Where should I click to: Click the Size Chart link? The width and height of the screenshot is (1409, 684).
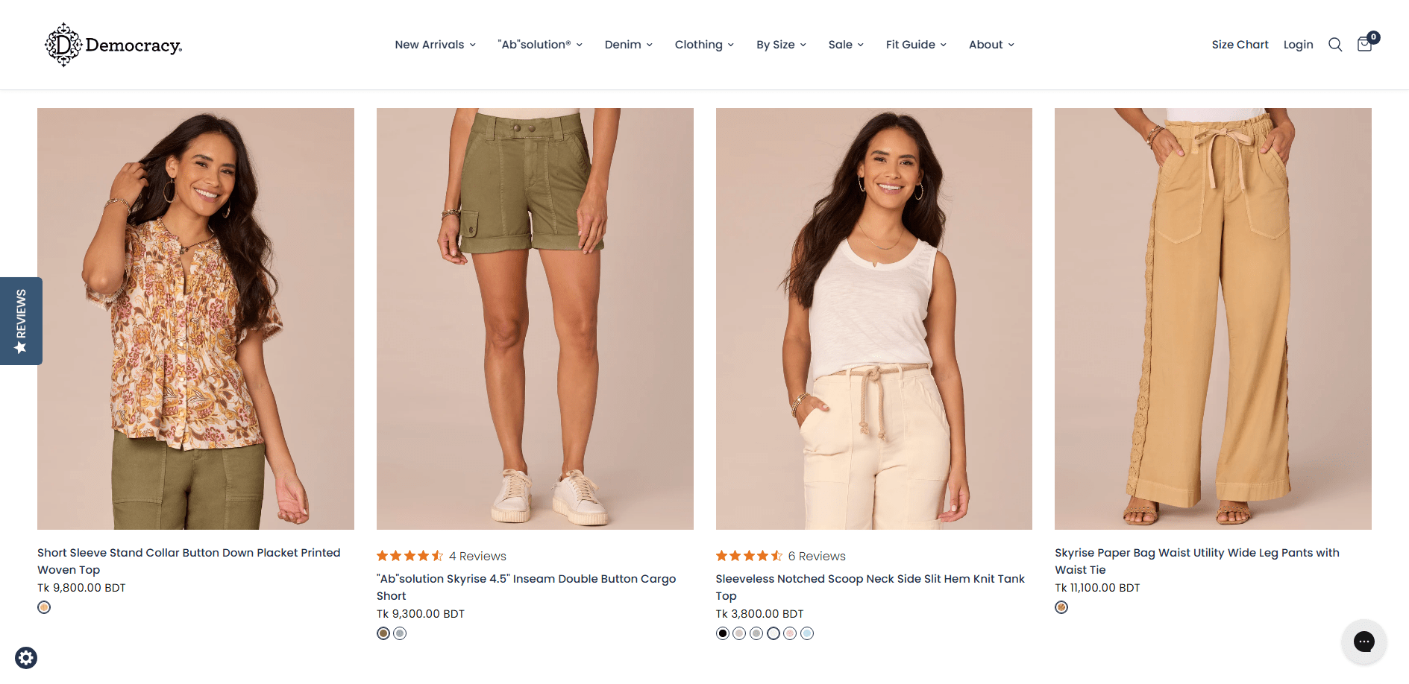(x=1240, y=45)
